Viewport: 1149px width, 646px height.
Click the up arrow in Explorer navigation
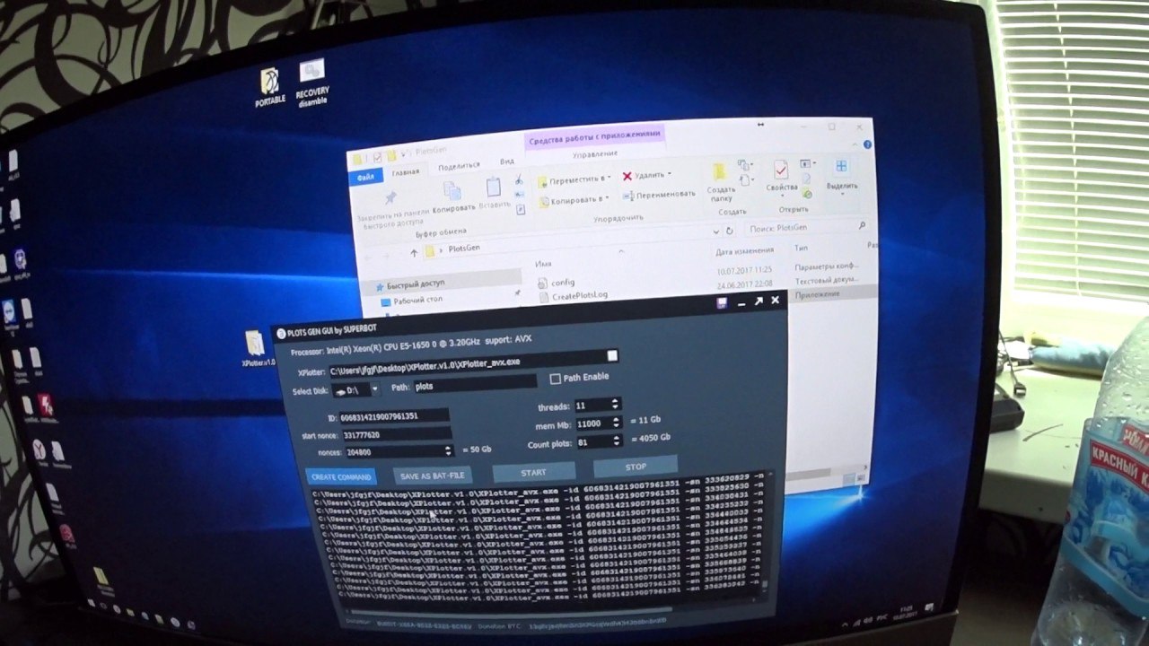click(x=414, y=252)
